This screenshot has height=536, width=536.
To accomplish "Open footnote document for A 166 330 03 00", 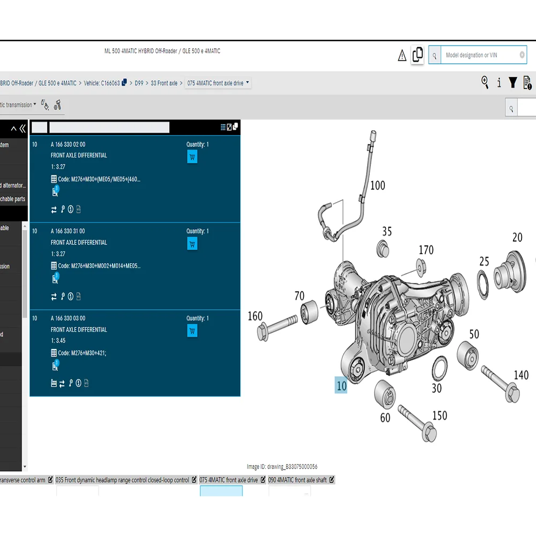I will 55,364.
